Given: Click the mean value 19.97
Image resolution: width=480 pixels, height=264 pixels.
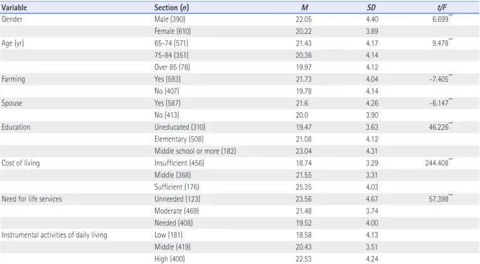Looking at the screenshot, I should [304, 67].
